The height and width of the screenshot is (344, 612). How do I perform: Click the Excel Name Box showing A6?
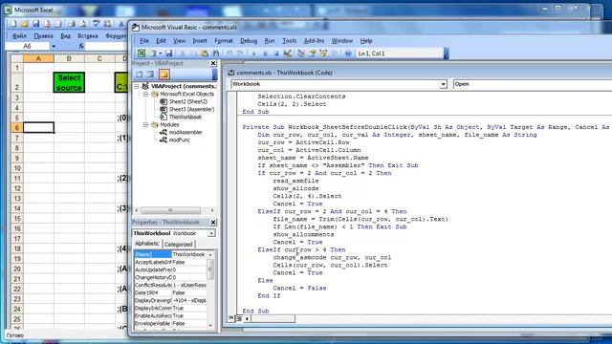(x=27, y=46)
